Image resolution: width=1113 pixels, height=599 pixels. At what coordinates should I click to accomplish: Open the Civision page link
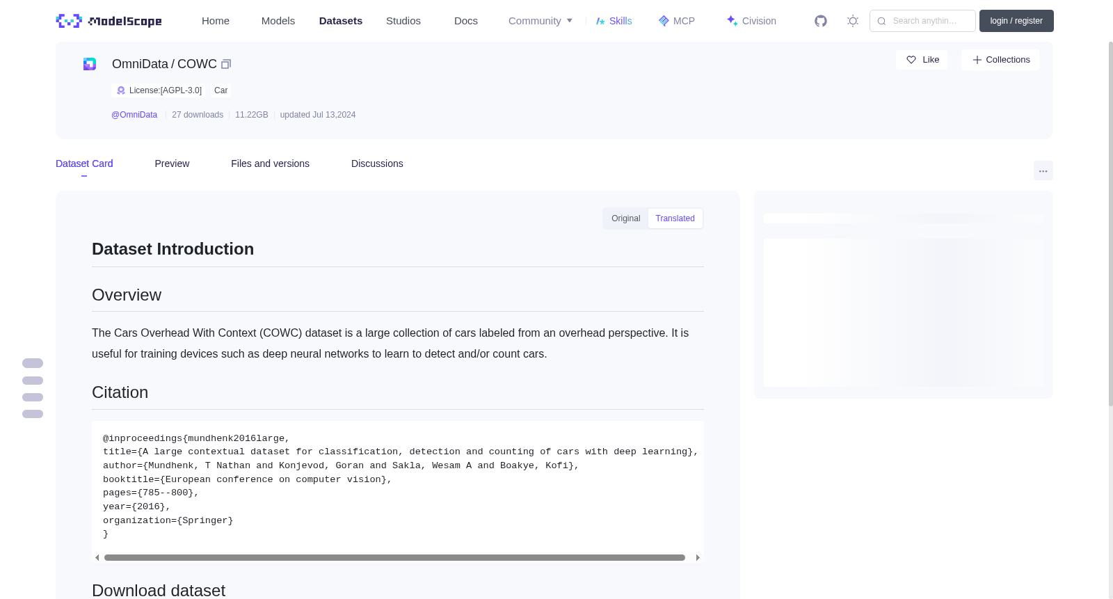point(759,21)
